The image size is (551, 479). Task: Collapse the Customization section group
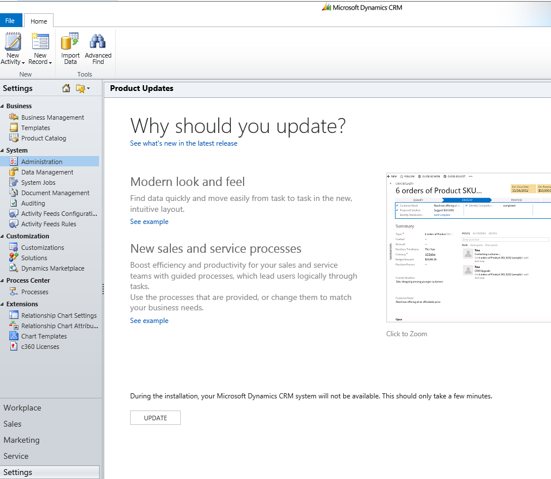coord(2,237)
